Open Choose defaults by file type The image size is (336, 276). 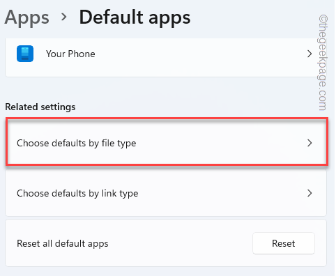coord(167,141)
